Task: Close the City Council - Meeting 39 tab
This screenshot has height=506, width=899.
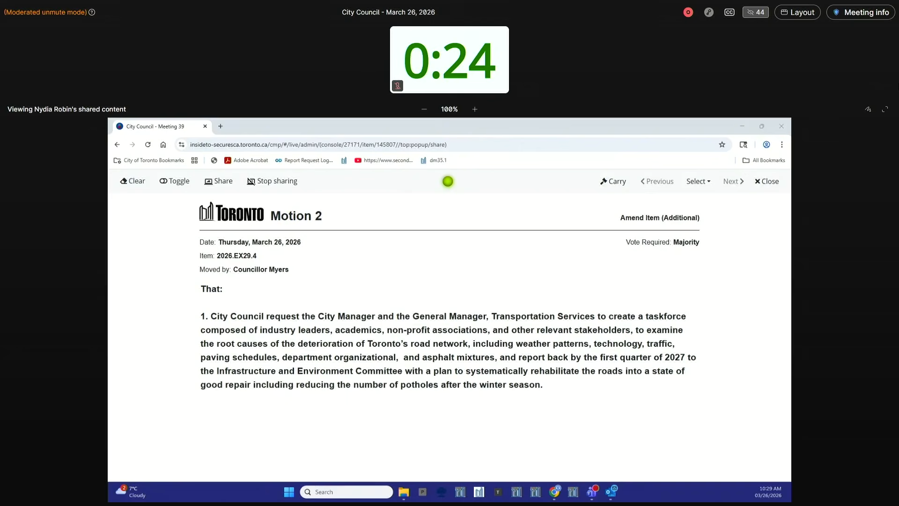Action: point(205,126)
